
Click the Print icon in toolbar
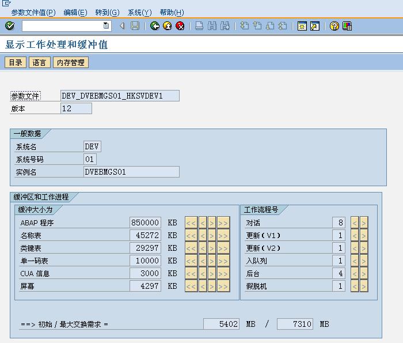[199, 26]
